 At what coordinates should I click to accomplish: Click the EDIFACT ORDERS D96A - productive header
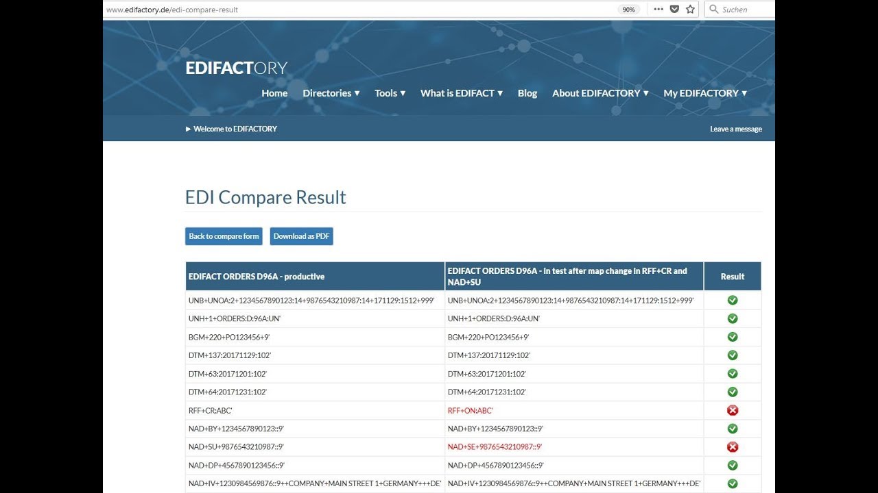tap(315, 277)
